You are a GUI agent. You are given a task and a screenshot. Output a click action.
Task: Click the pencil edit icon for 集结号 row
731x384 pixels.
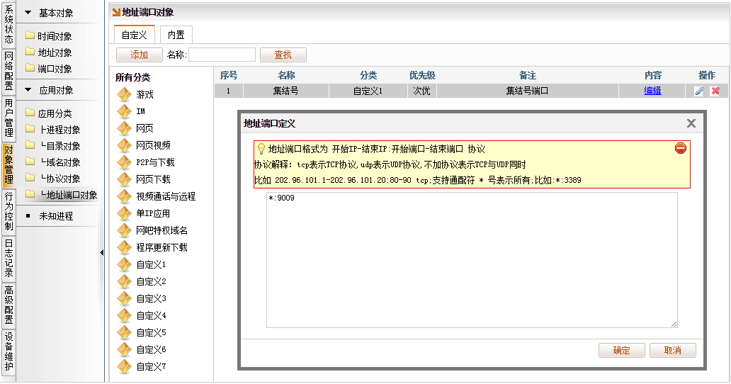tap(699, 91)
